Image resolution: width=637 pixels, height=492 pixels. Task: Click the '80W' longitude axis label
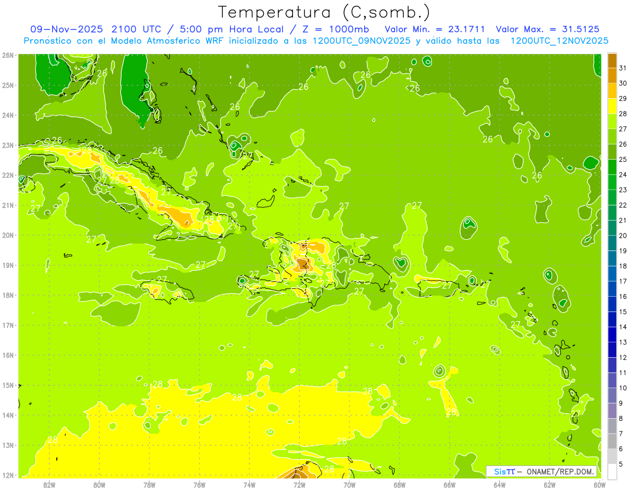tap(99, 485)
